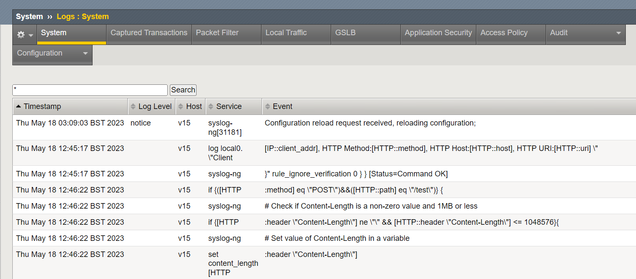The image size is (636, 279).
Task: Open the Audit tab dropdown arrow
Action: [x=619, y=33]
